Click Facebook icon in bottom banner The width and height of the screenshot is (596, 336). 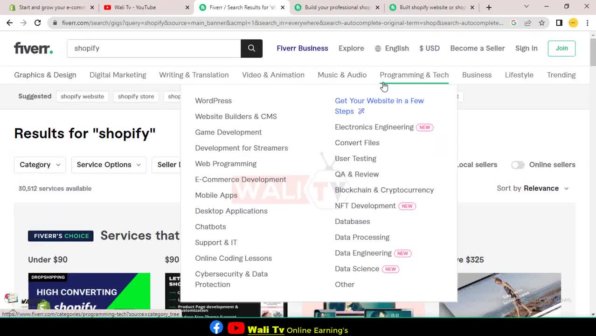click(216, 328)
